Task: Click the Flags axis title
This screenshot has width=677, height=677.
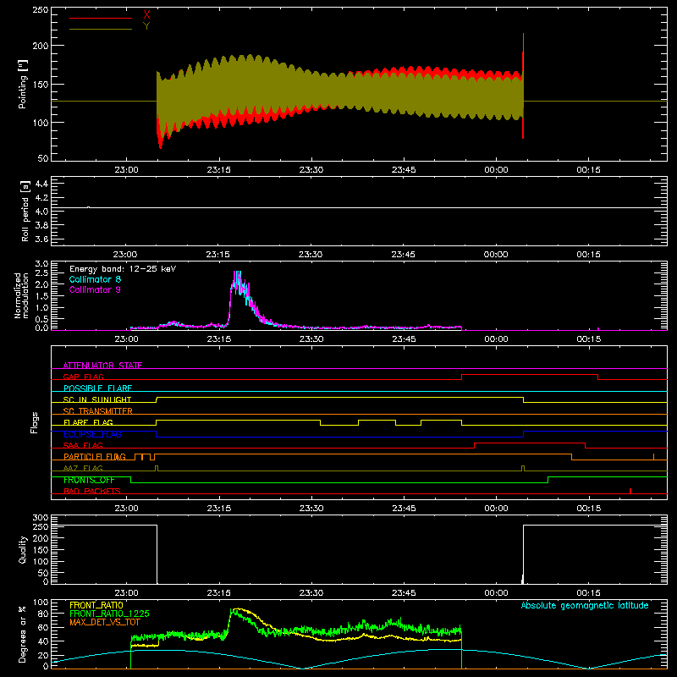Action: point(35,422)
